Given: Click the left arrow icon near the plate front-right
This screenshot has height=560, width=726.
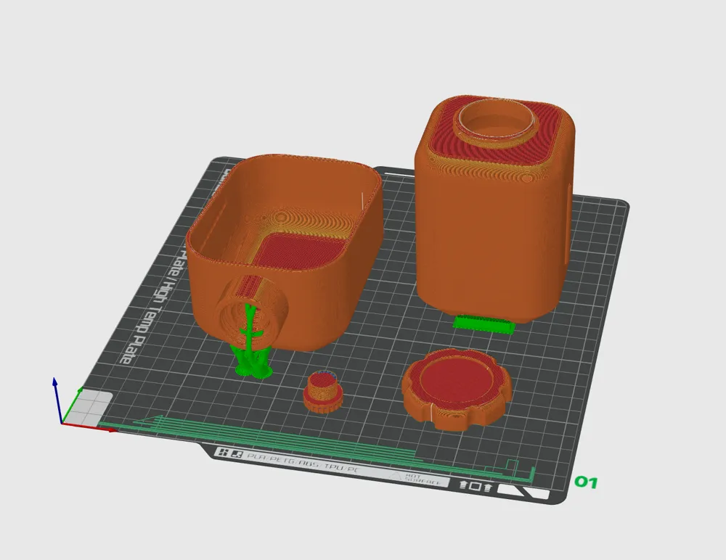Looking at the screenshot, I should pos(462,485).
